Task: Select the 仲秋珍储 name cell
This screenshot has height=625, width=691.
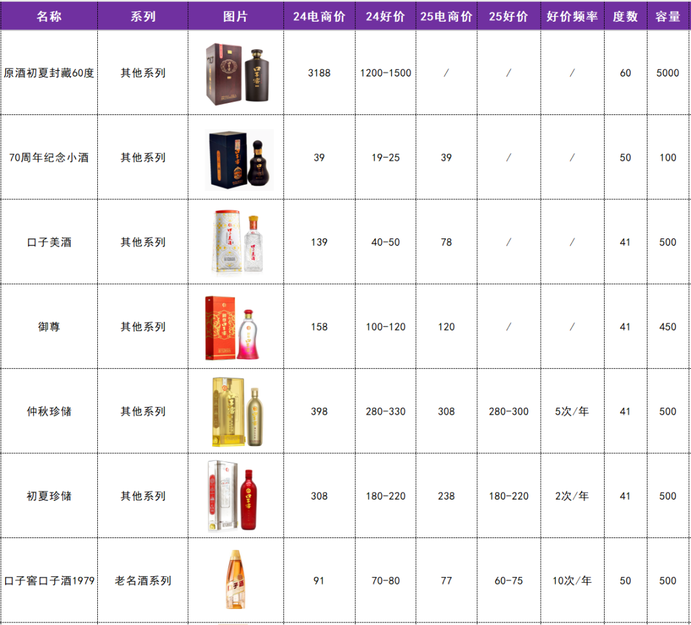Action: [49, 411]
